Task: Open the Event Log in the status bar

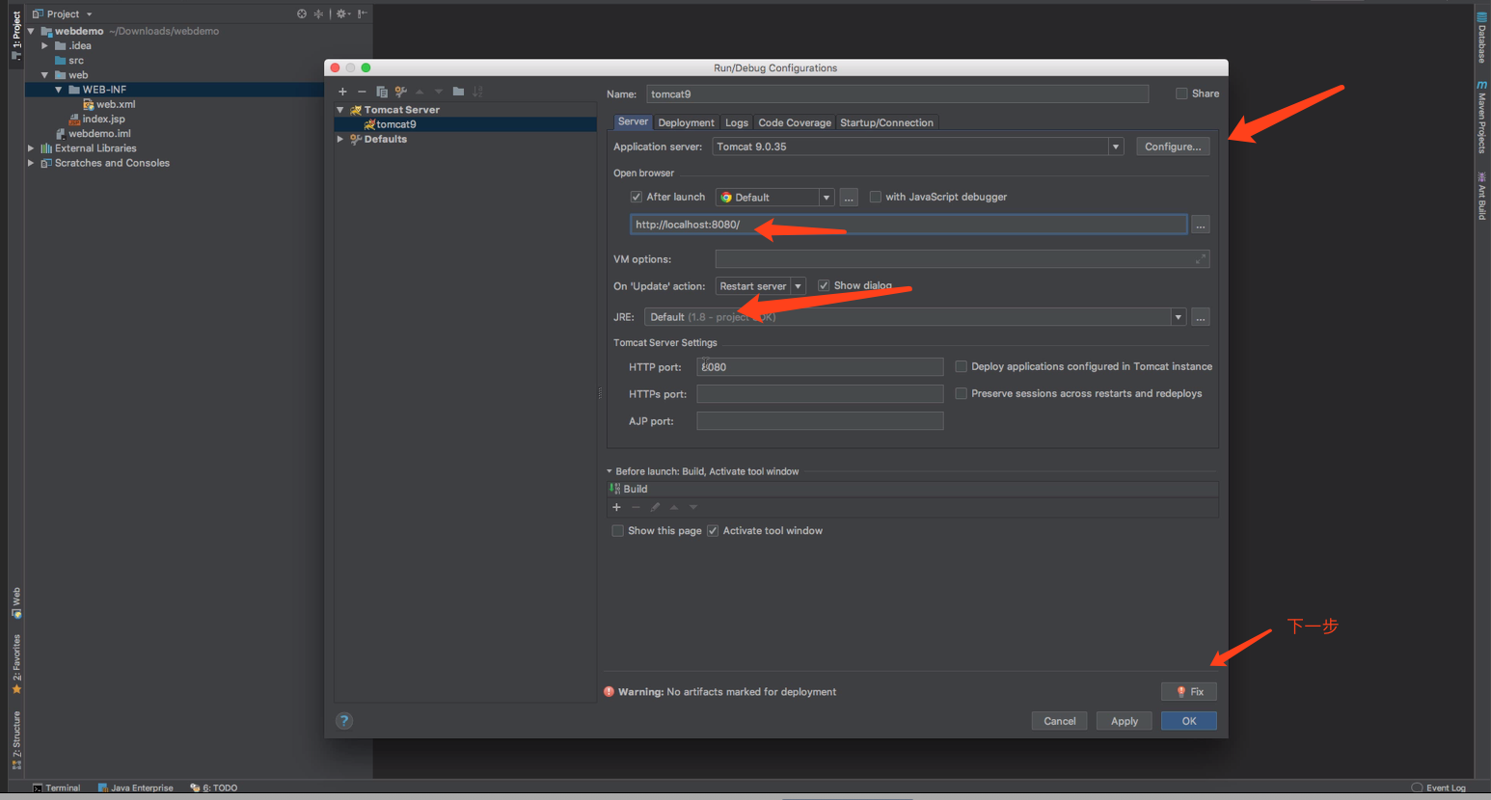Action: [1439, 787]
